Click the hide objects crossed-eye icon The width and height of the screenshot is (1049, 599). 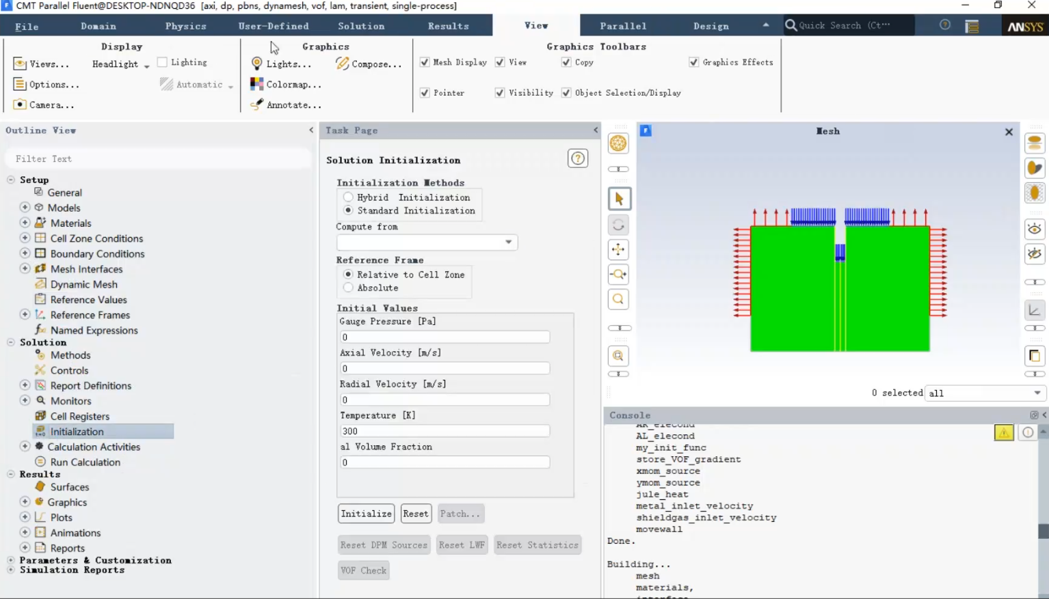1035,254
